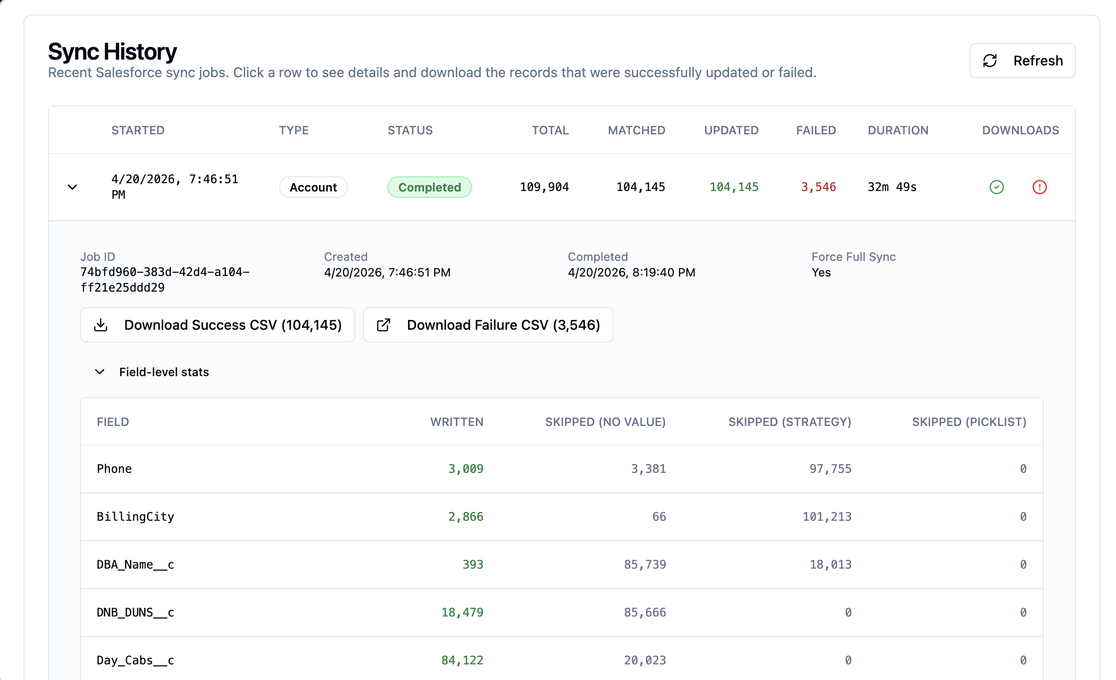Click the red failure download alert icon
This screenshot has height=680, width=1116.
(1039, 187)
